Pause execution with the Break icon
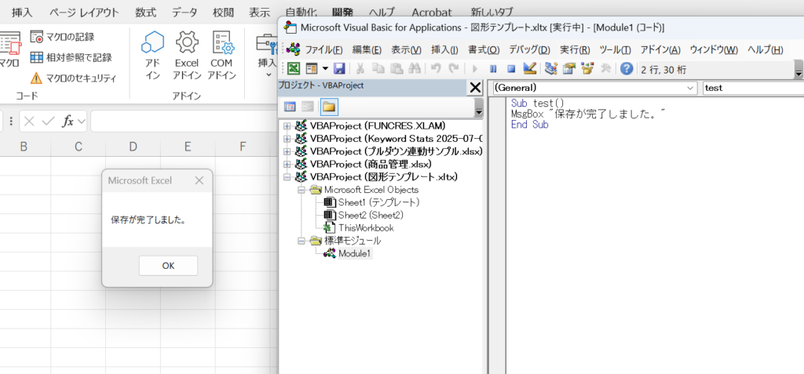 coord(493,69)
